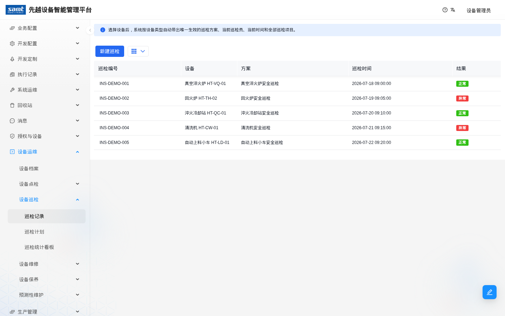Image resolution: width=505 pixels, height=316 pixels.
Task: Click the 消息 message bubble icon
Action: tap(12, 121)
